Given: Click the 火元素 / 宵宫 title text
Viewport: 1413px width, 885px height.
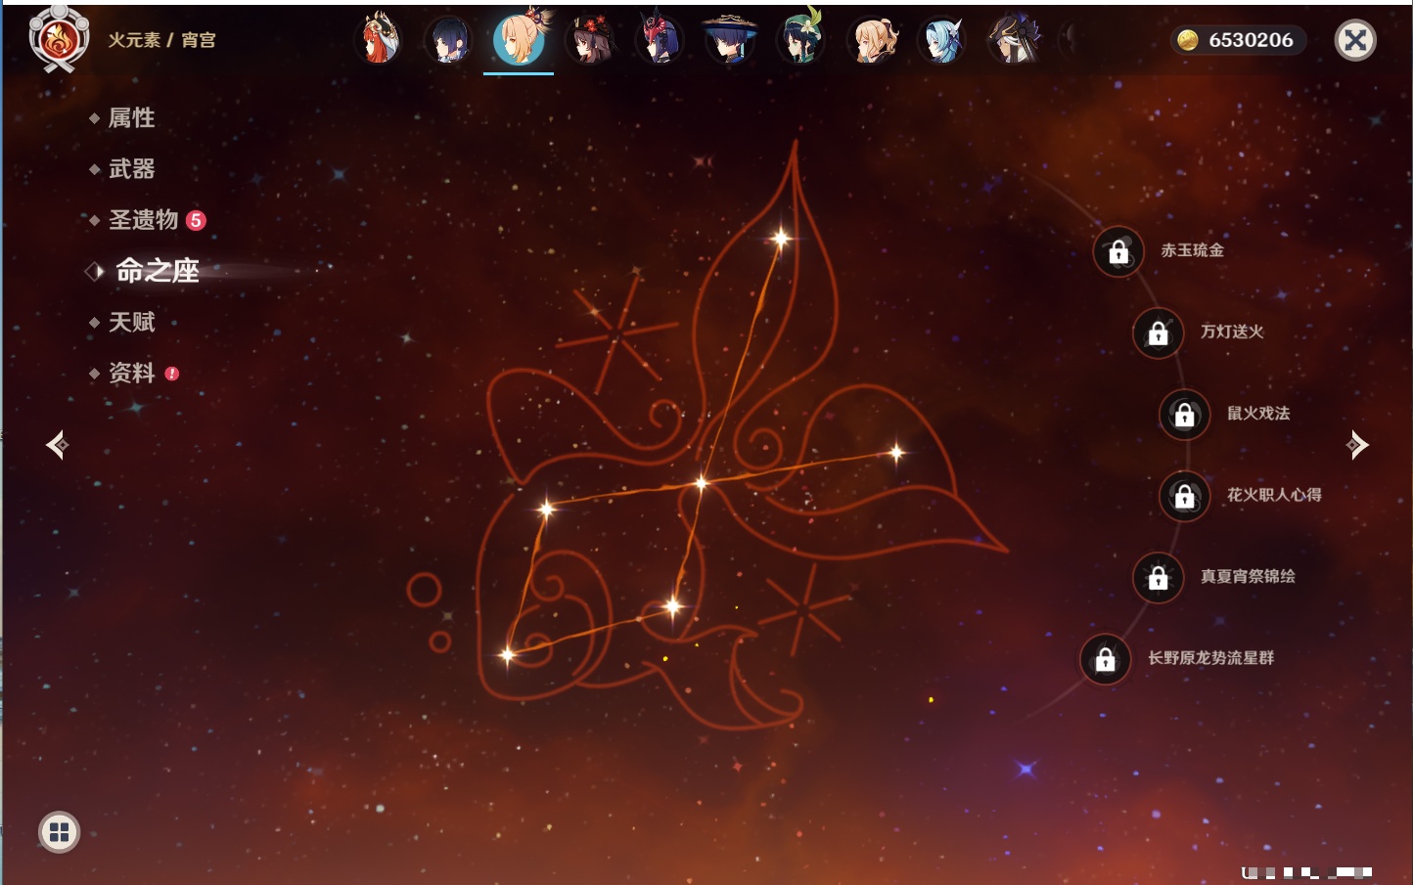Looking at the screenshot, I should 161,40.
